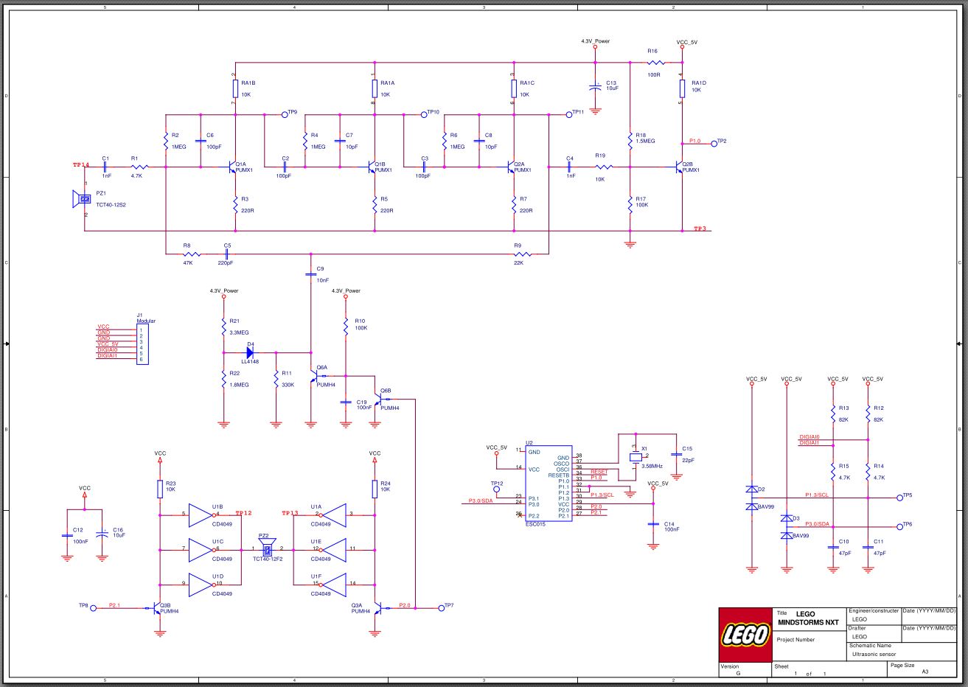Screen dimensions: 968x687
Task: Select the X1 3.58MHz crystal symbol
Action: pyautogui.click(x=635, y=457)
